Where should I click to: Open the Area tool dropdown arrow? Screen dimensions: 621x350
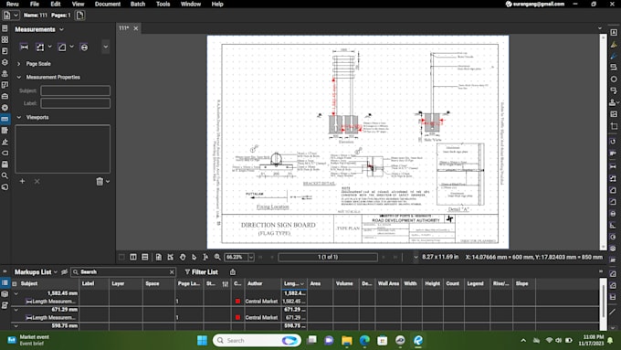coord(71,47)
